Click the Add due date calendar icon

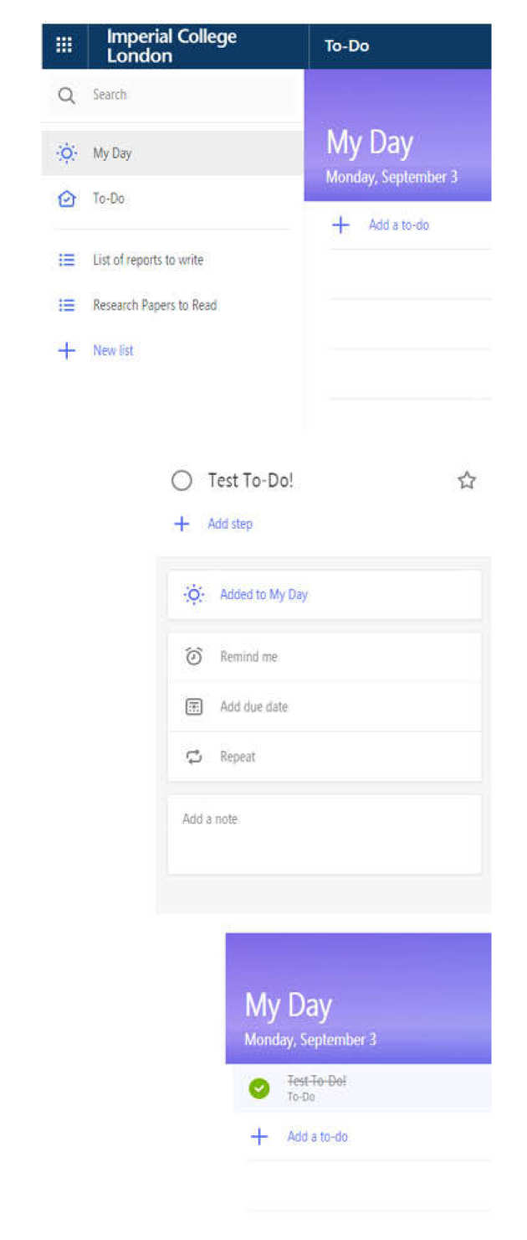[x=193, y=706]
